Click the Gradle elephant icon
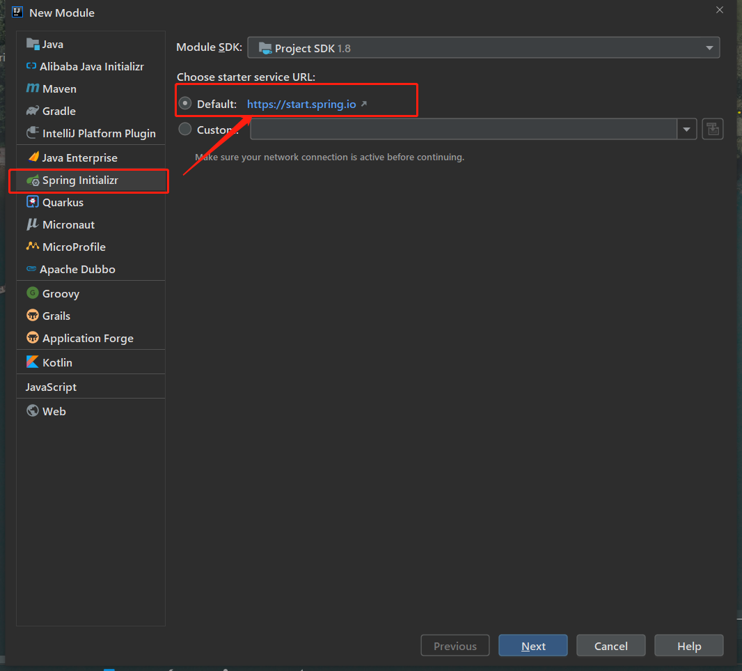The image size is (742, 671). [x=33, y=111]
